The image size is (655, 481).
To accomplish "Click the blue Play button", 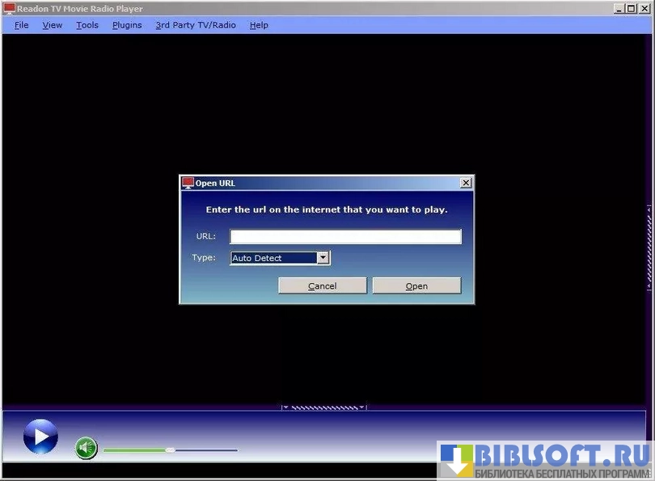I will coord(40,437).
